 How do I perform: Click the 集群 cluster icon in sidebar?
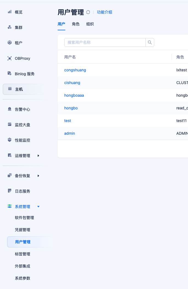click(x=10, y=27)
